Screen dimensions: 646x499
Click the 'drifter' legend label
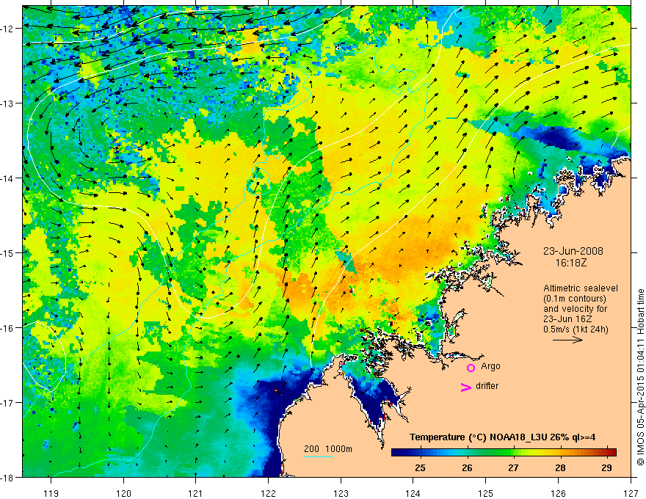coord(487,386)
